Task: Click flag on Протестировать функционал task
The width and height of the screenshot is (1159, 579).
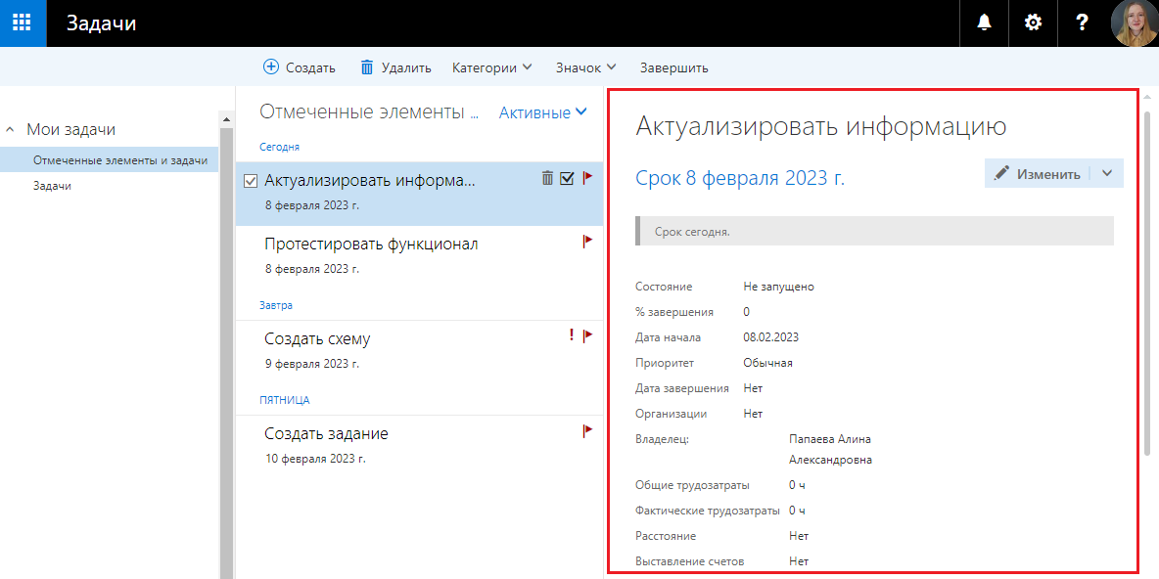Action: [588, 241]
